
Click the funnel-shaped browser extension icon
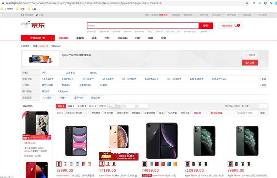[x=254, y=3]
